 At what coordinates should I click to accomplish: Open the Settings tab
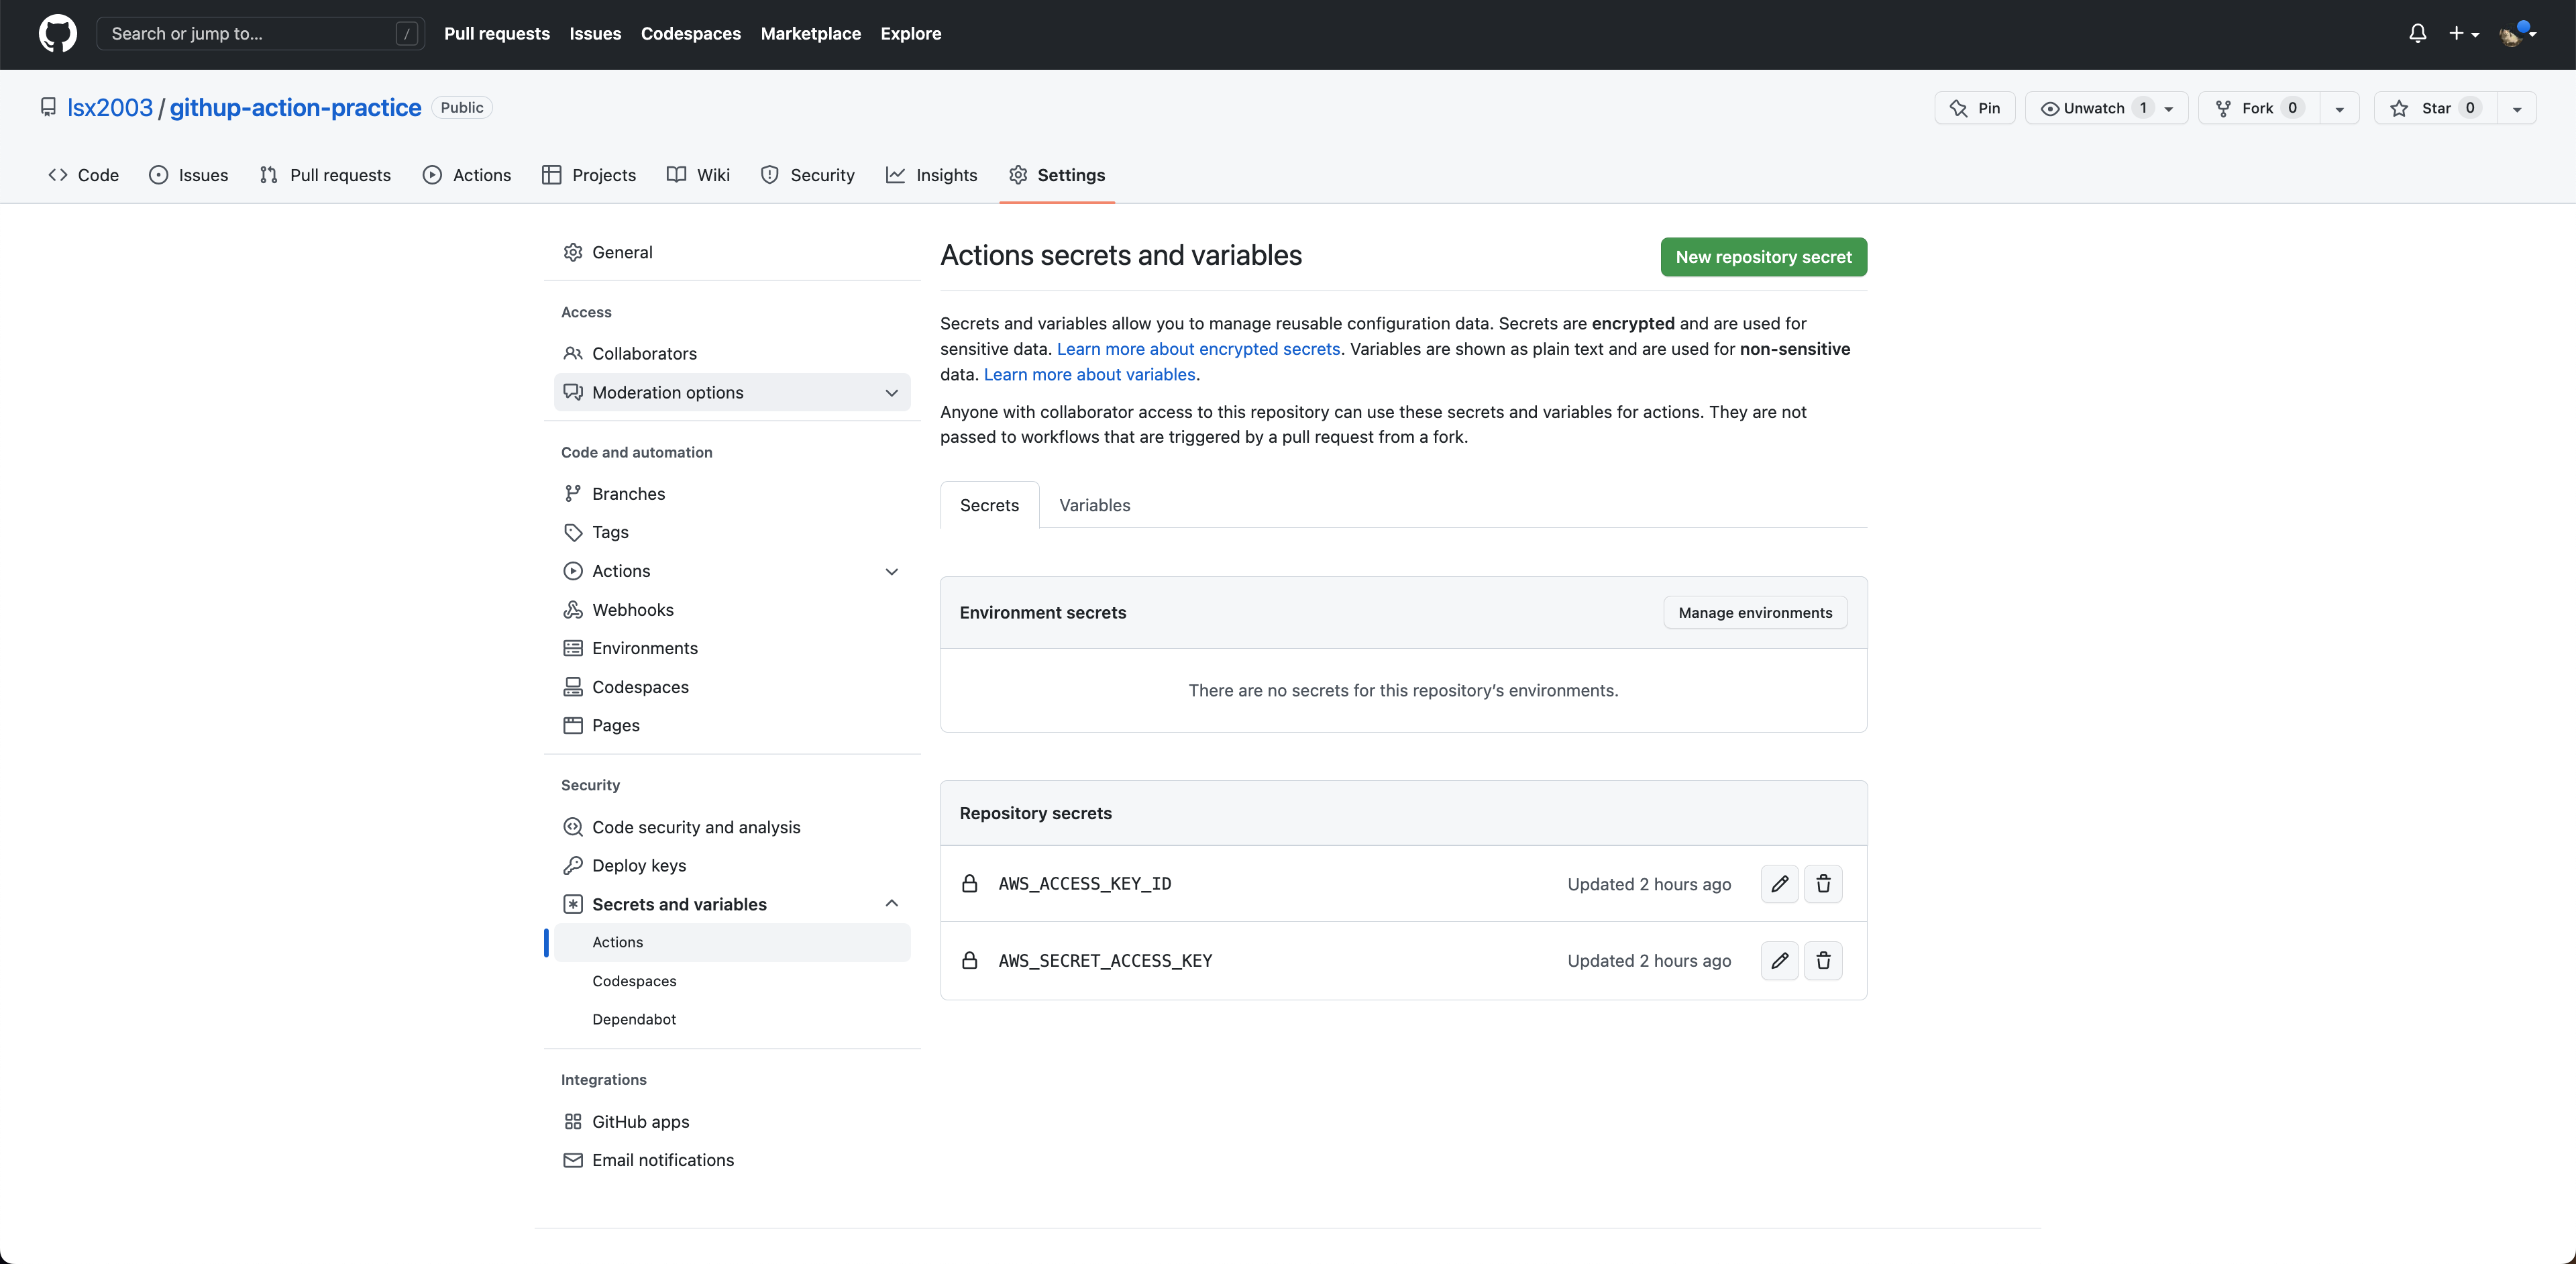tap(1057, 175)
